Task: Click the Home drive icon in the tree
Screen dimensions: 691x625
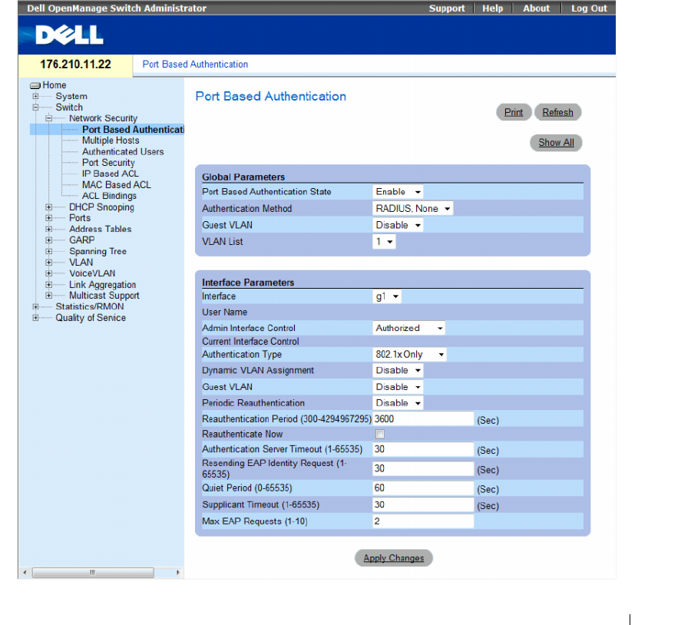Action: (35, 85)
